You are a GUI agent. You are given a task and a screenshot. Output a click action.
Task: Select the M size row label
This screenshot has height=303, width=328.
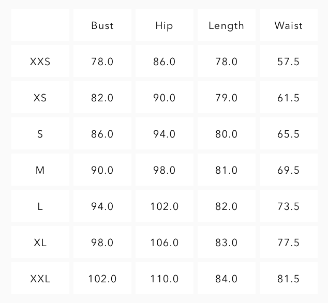click(x=40, y=170)
